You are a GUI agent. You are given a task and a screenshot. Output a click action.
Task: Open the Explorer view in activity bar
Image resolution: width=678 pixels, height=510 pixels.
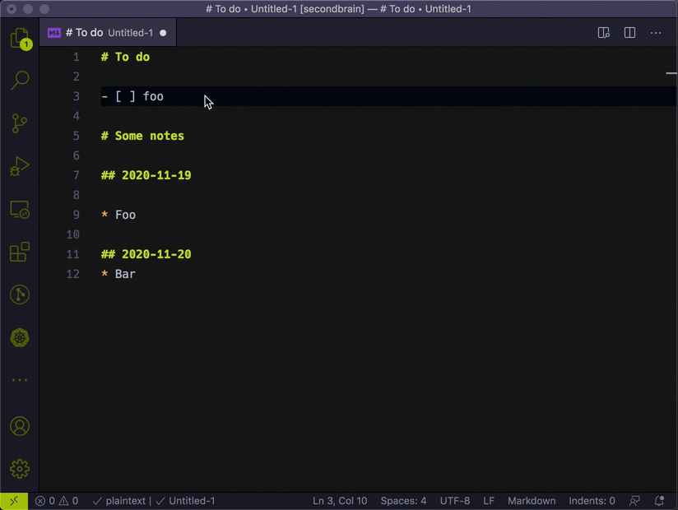pyautogui.click(x=19, y=38)
